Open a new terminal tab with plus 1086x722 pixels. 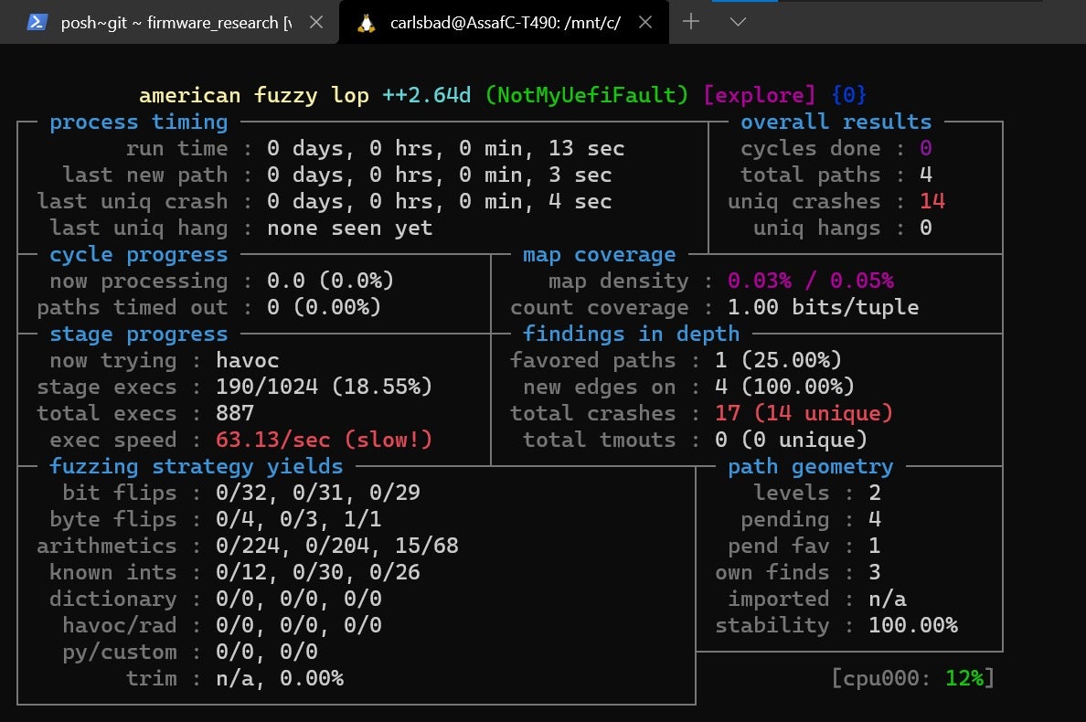point(691,22)
